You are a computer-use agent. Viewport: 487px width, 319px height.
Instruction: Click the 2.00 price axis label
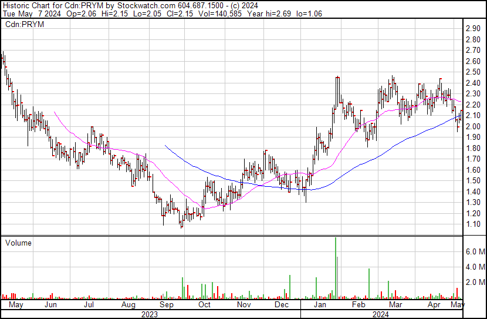point(473,126)
